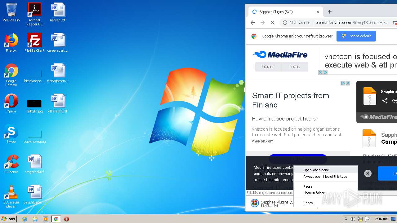Click the MediaFire URL address bar
Image resolution: width=397 pixels, height=223 pixels.
(352, 23)
